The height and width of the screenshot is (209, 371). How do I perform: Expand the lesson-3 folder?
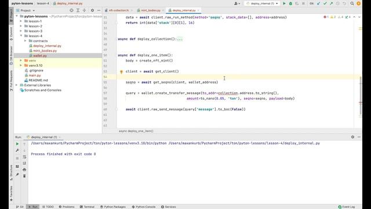click(21, 31)
